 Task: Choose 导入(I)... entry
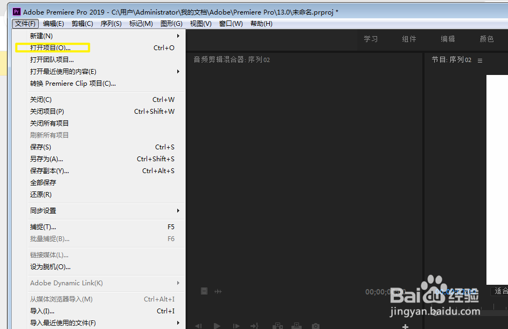[x=99, y=311]
